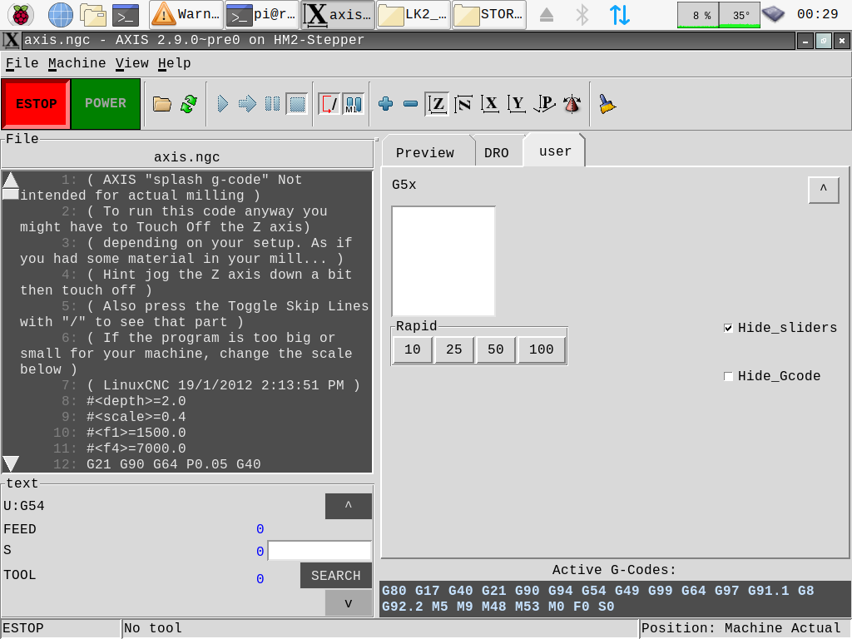
Task: Set Rapid override to 50
Action: 496,349
